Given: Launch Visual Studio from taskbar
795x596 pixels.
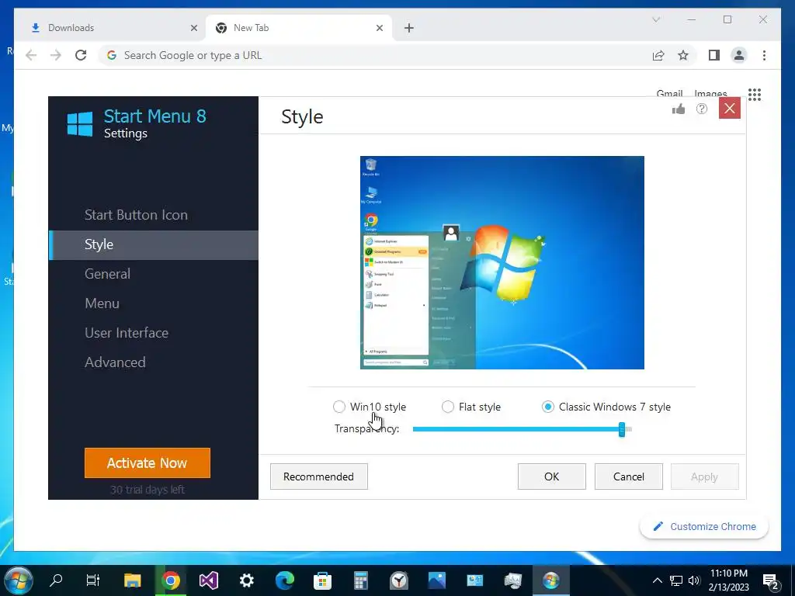Looking at the screenshot, I should tap(208, 580).
